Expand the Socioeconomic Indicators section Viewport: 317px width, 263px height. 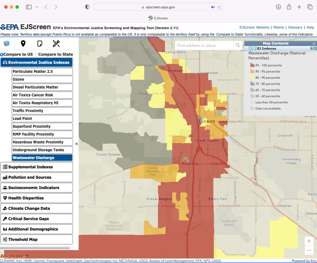click(x=37, y=188)
